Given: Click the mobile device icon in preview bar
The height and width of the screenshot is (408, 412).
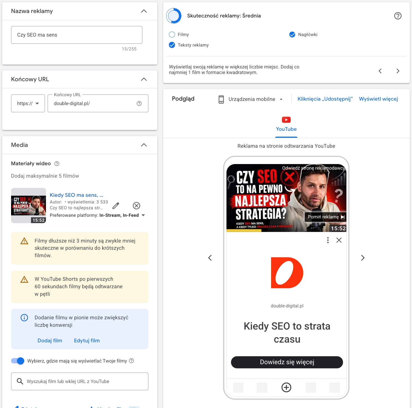Looking at the screenshot, I should coord(221,99).
